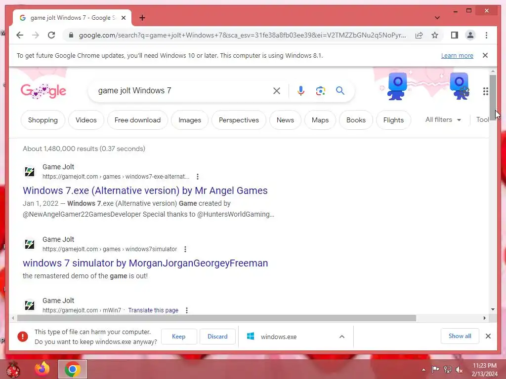Click the Game Jolt favicon of windows7simulator result

tap(30, 244)
